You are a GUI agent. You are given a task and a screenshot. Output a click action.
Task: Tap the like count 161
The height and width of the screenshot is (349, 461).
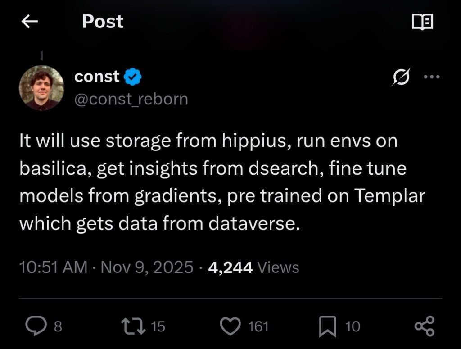(258, 326)
